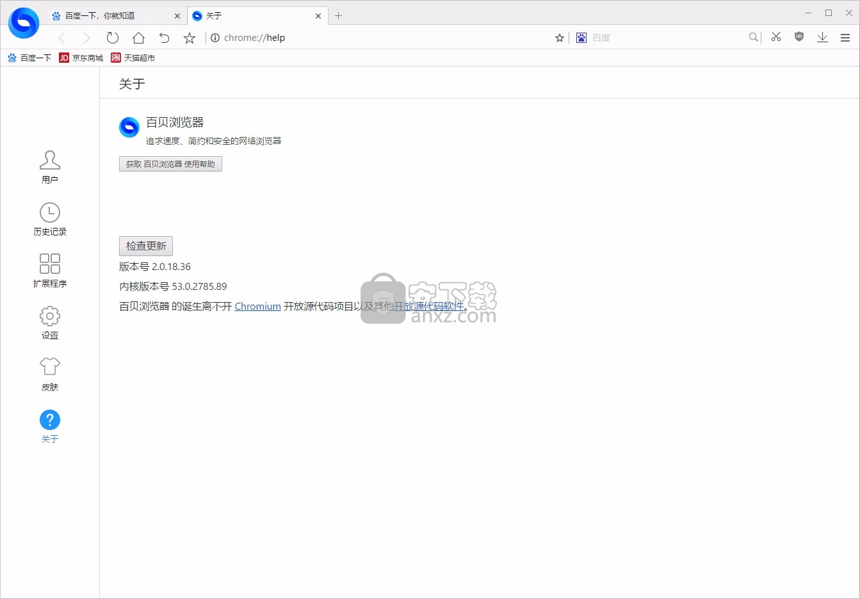Image resolution: width=860 pixels, height=599 pixels.
Task: Open 设置 in the sidebar
Action: point(50,323)
